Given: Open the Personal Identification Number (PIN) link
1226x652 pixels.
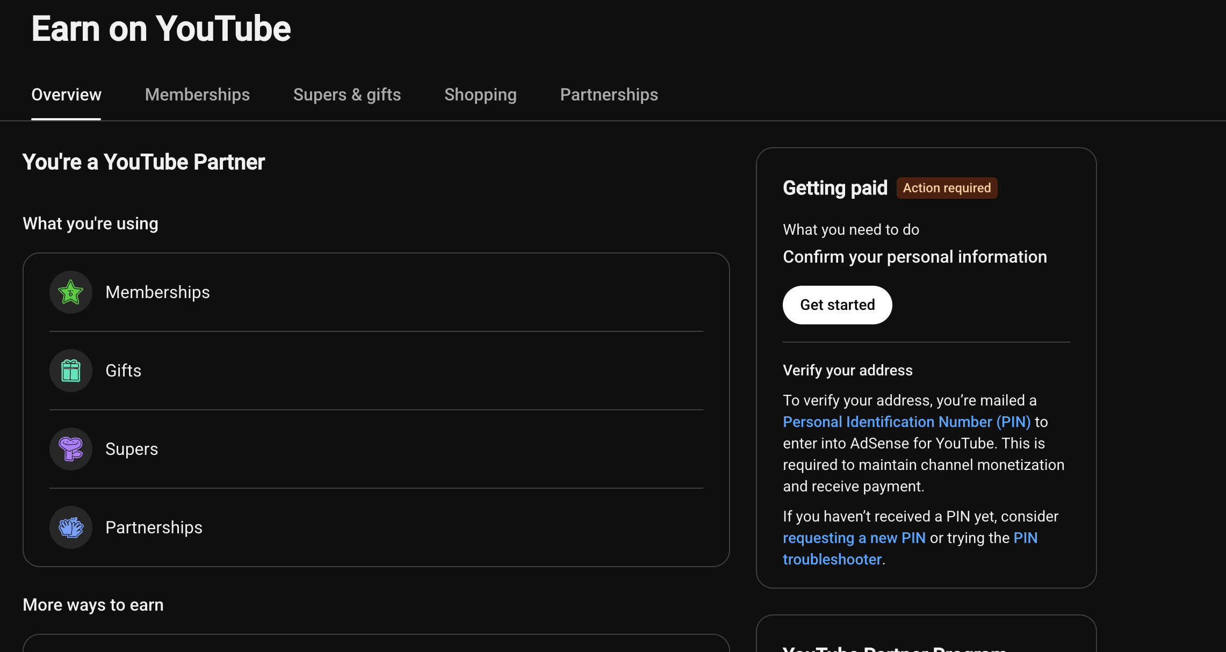Looking at the screenshot, I should tap(907, 422).
